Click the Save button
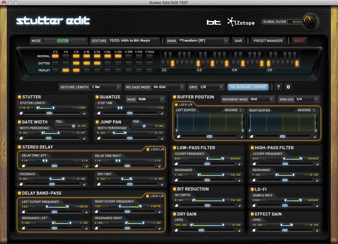This screenshot has width=338, height=244. (x=238, y=41)
